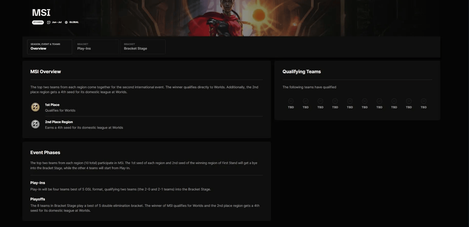Select the silver 2nd Place Region icon
469x227 pixels.
pyautogui.click(x=35, y=124)
